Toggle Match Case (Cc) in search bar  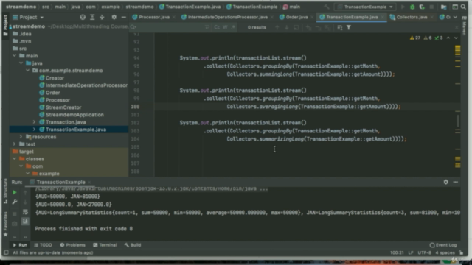click(x=217, y=27)
